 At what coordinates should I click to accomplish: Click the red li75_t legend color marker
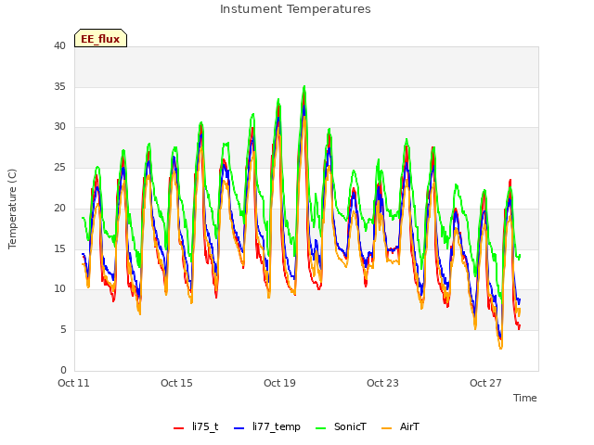click(x=178, y=428)
